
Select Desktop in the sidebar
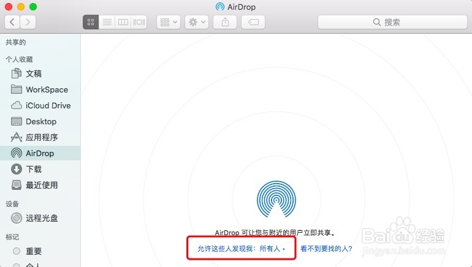point(40,121)
